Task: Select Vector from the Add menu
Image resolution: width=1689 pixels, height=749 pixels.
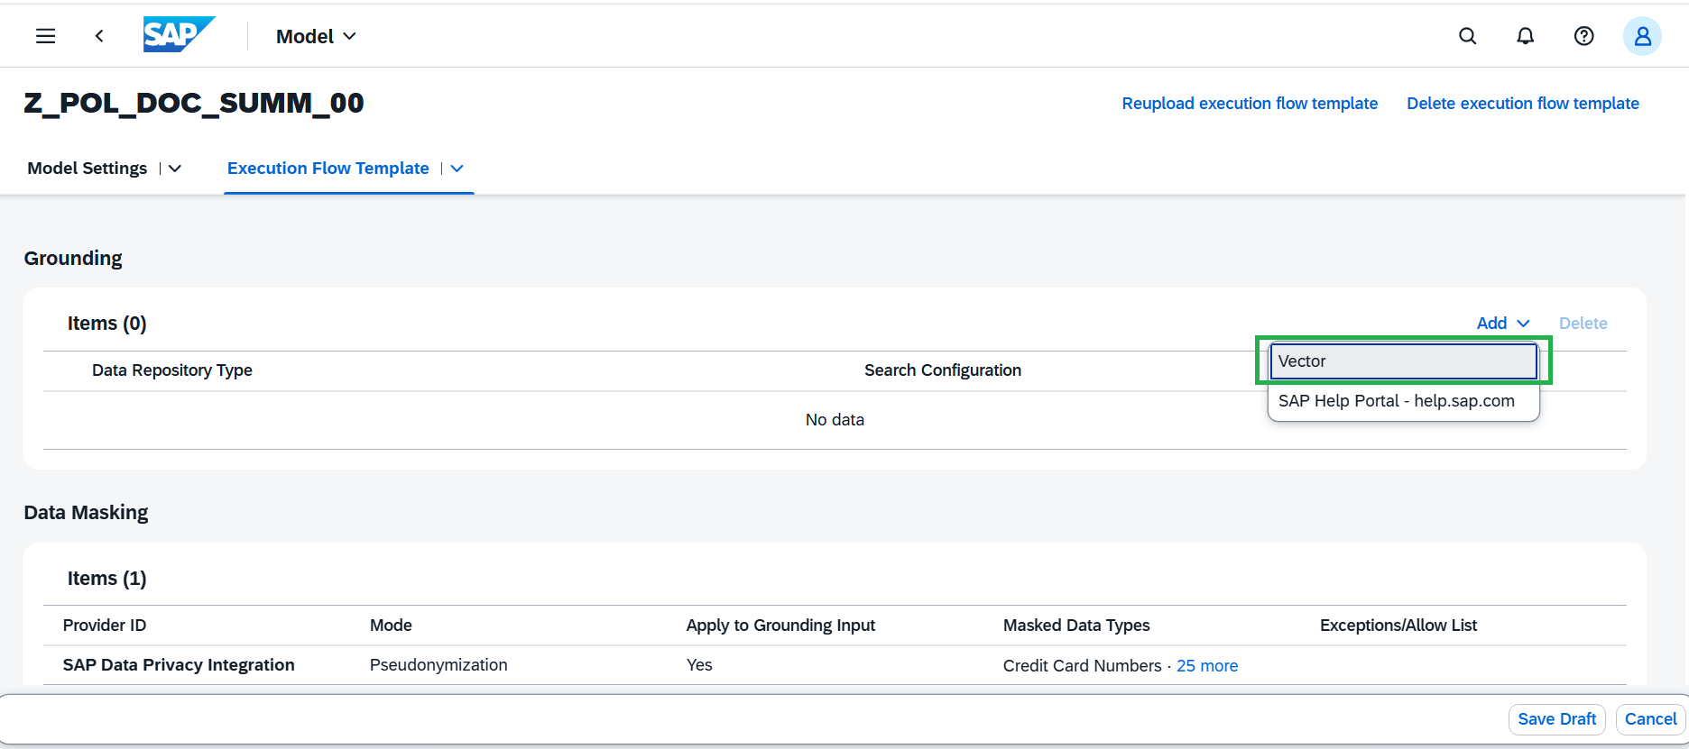Action: click(x=1403, y=361)
